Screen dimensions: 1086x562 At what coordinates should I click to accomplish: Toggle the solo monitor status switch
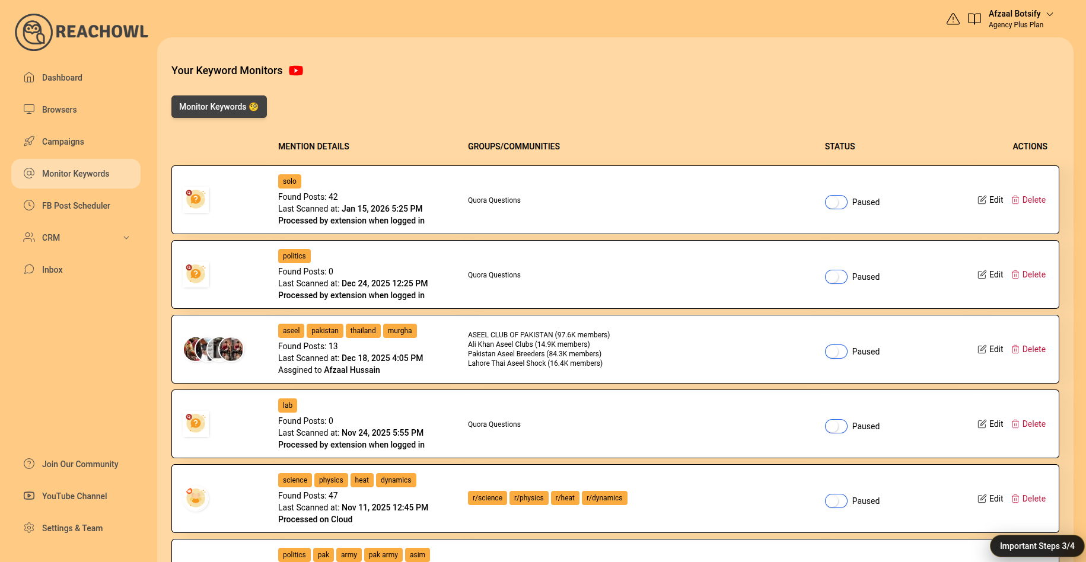pos(836,202)
